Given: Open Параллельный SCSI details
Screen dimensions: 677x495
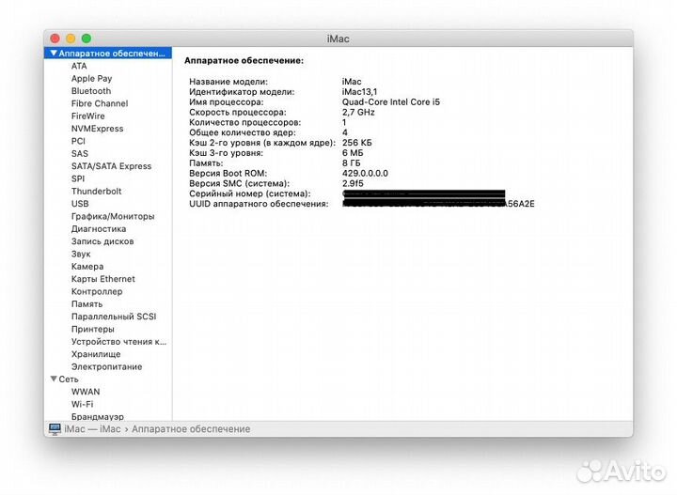Looking at the screenshot, I should [x=114, y=317].
